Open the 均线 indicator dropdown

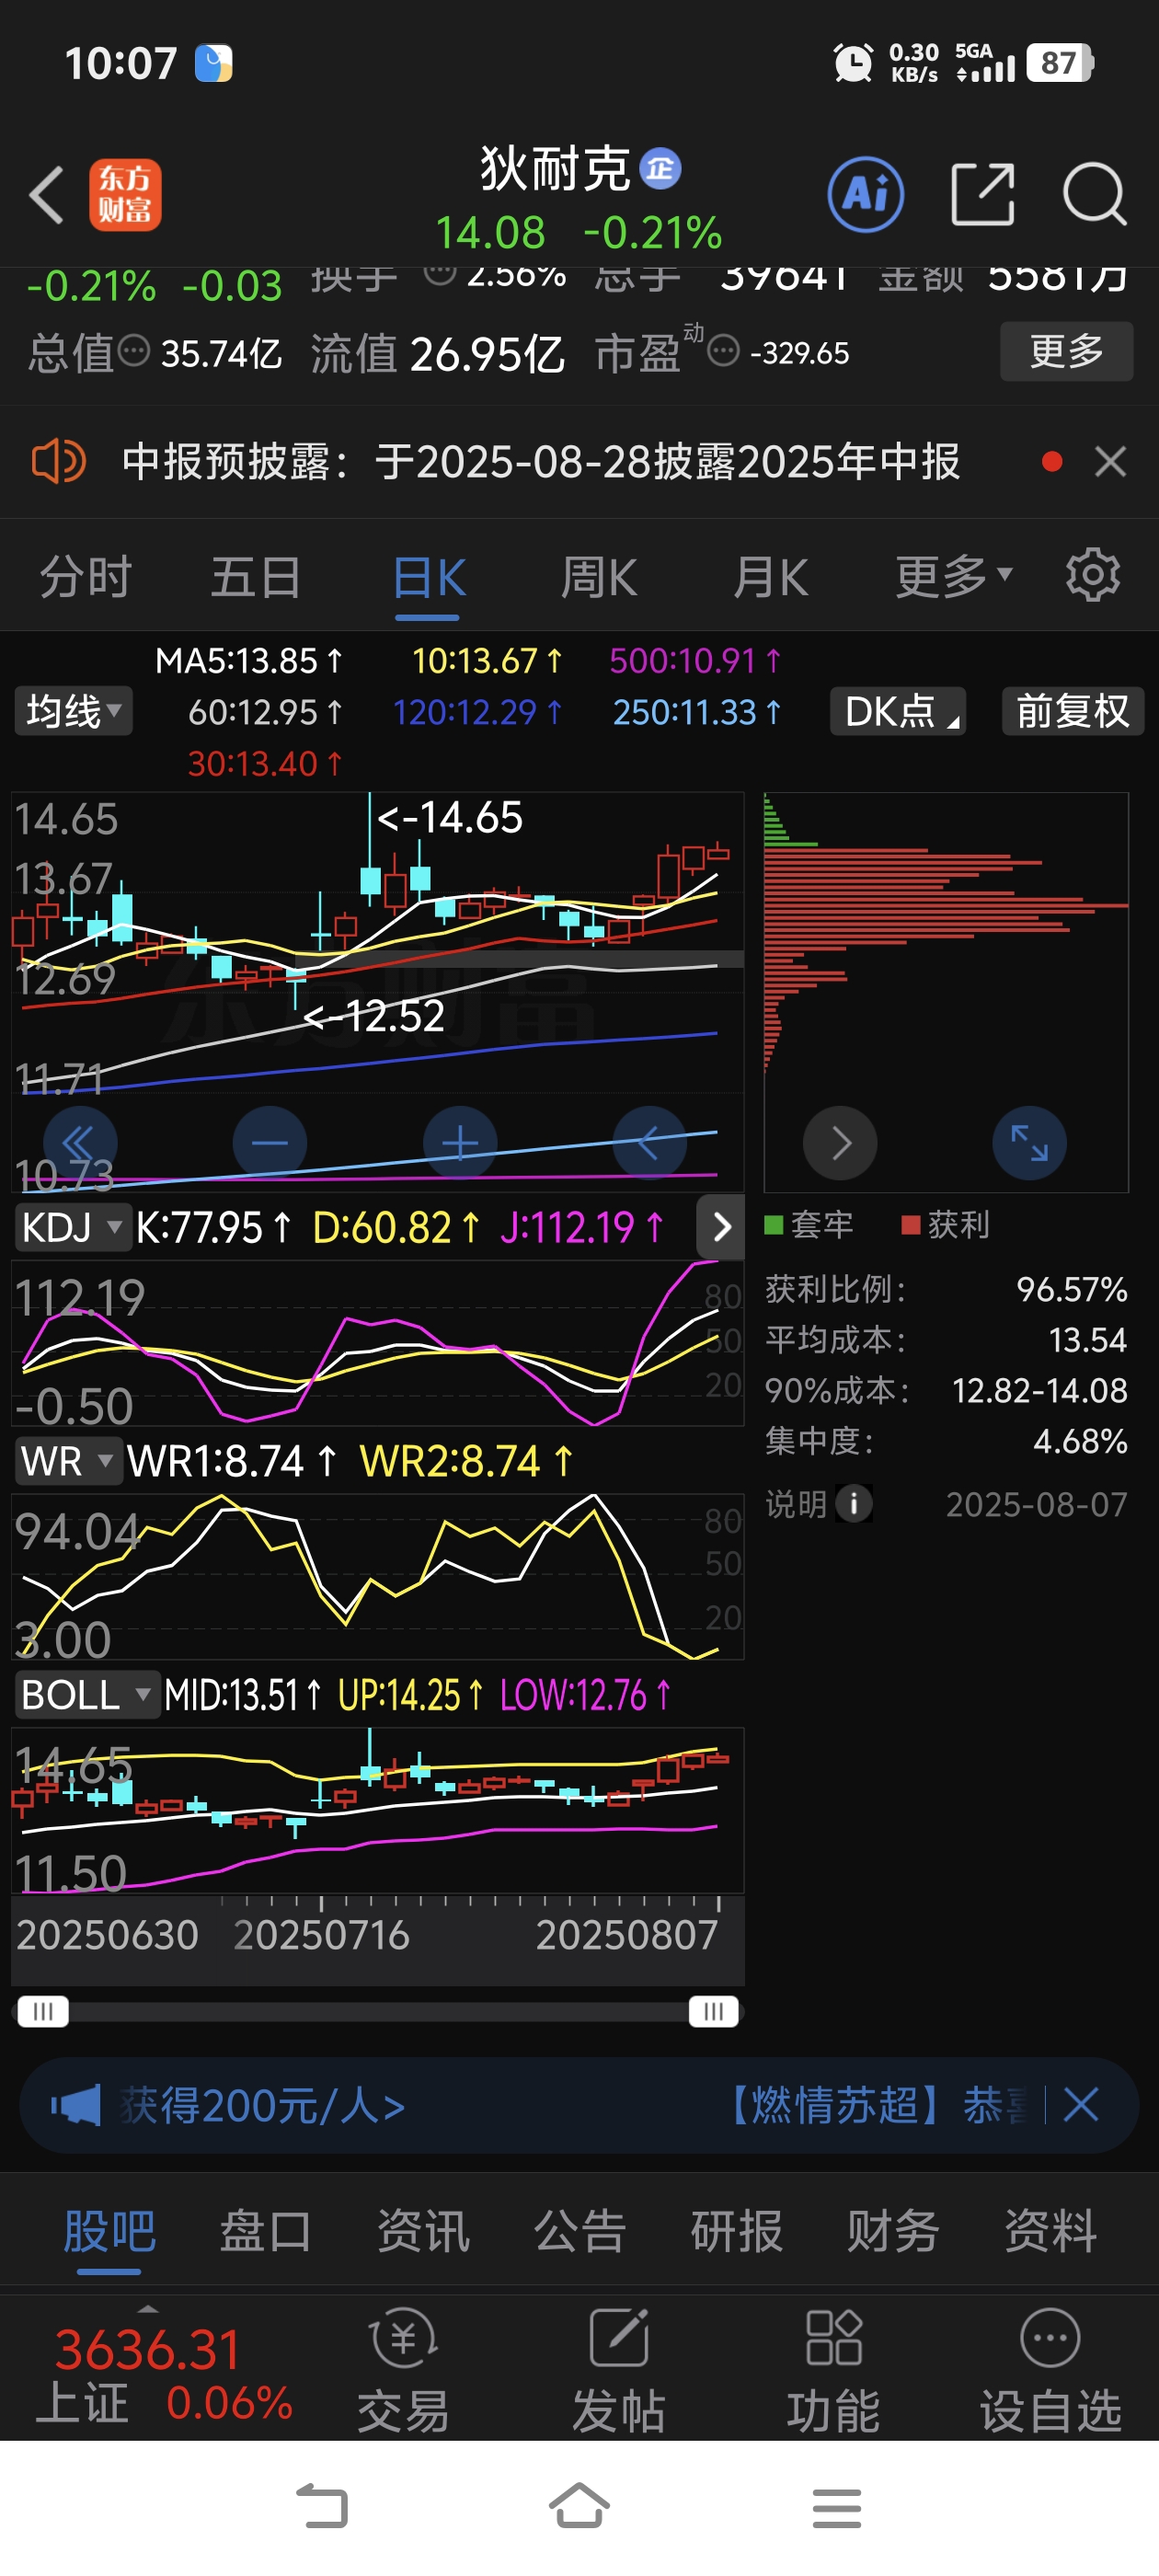click(x=73, y=712)
